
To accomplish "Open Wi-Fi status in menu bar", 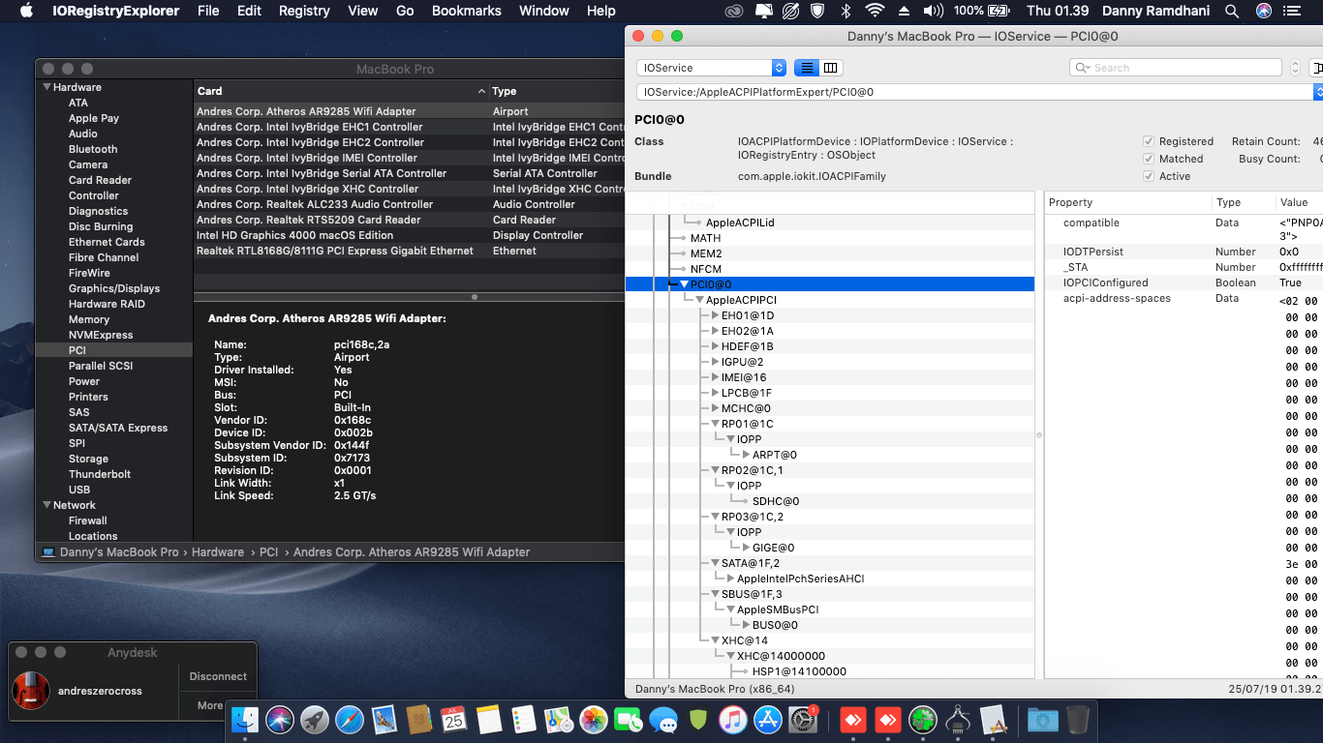I will pos(875,11).
